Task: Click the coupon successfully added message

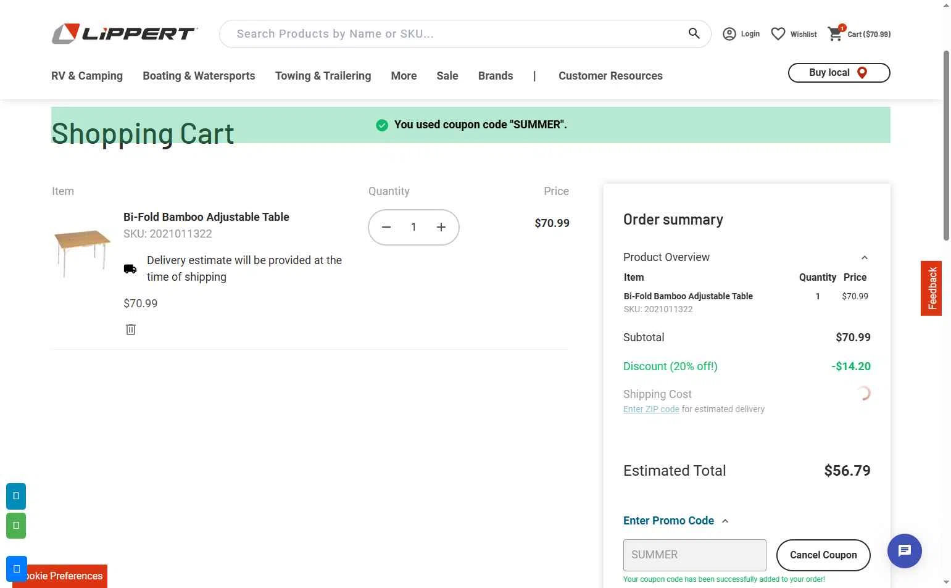Action: pos(724,579)
